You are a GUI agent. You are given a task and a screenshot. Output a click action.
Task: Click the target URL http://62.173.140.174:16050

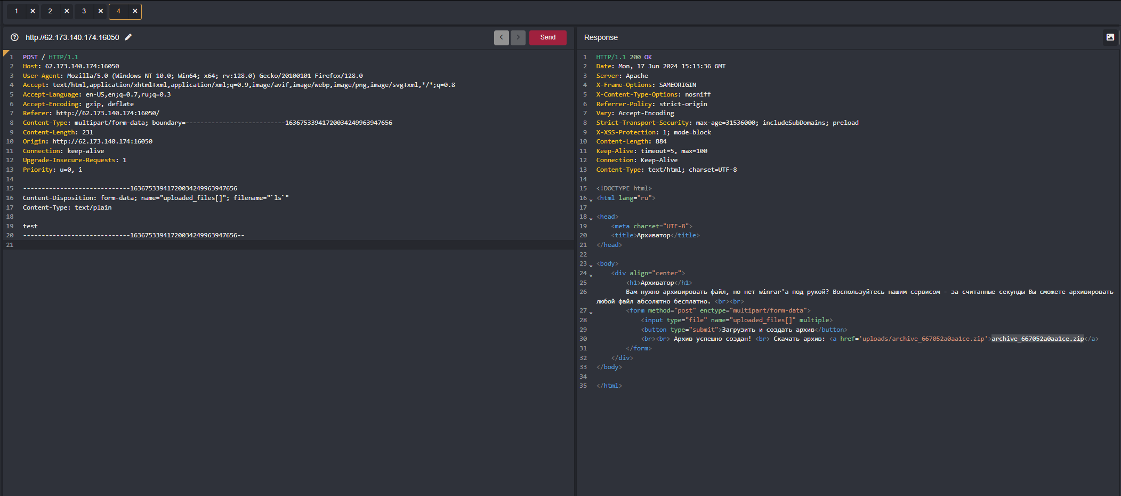[72, 37]
